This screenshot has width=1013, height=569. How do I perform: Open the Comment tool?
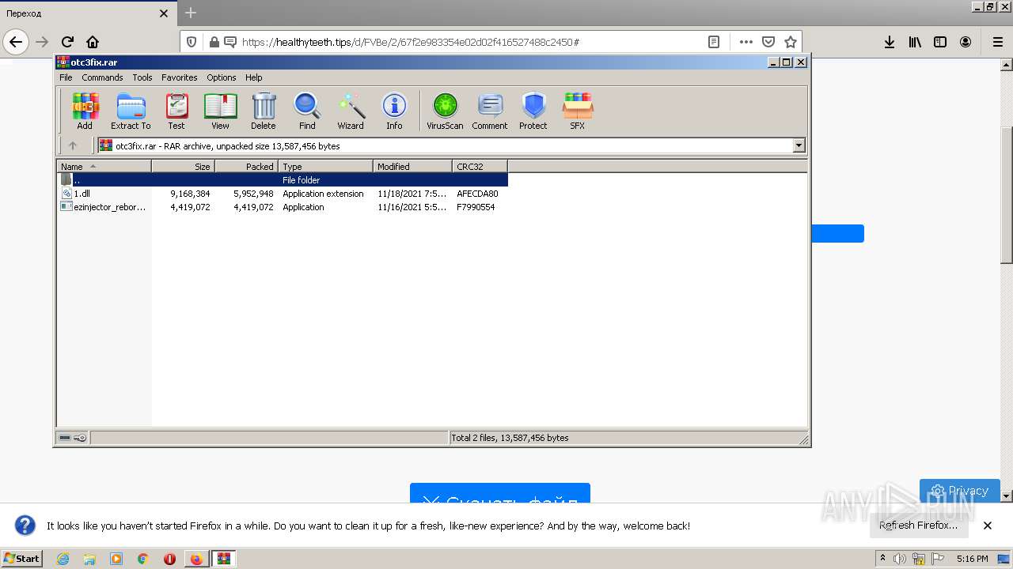[490, 111]
